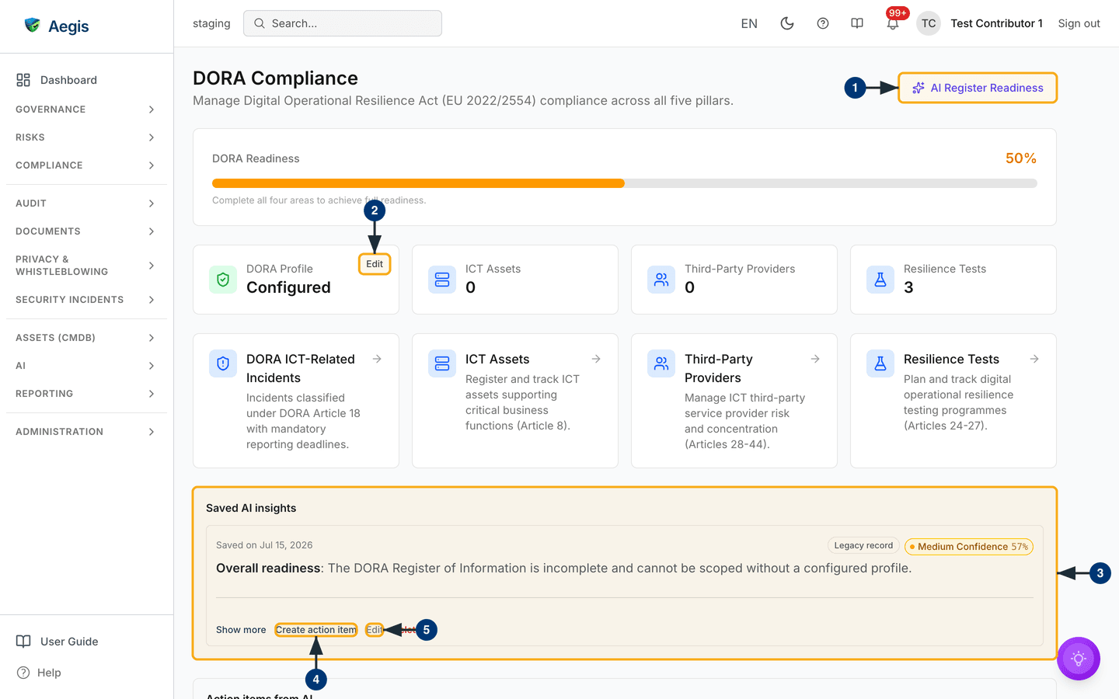The height and width of the screenshot is (699, 1119).
Task: Toggle dark mode with the moon icon
Action: click(787, 23)
